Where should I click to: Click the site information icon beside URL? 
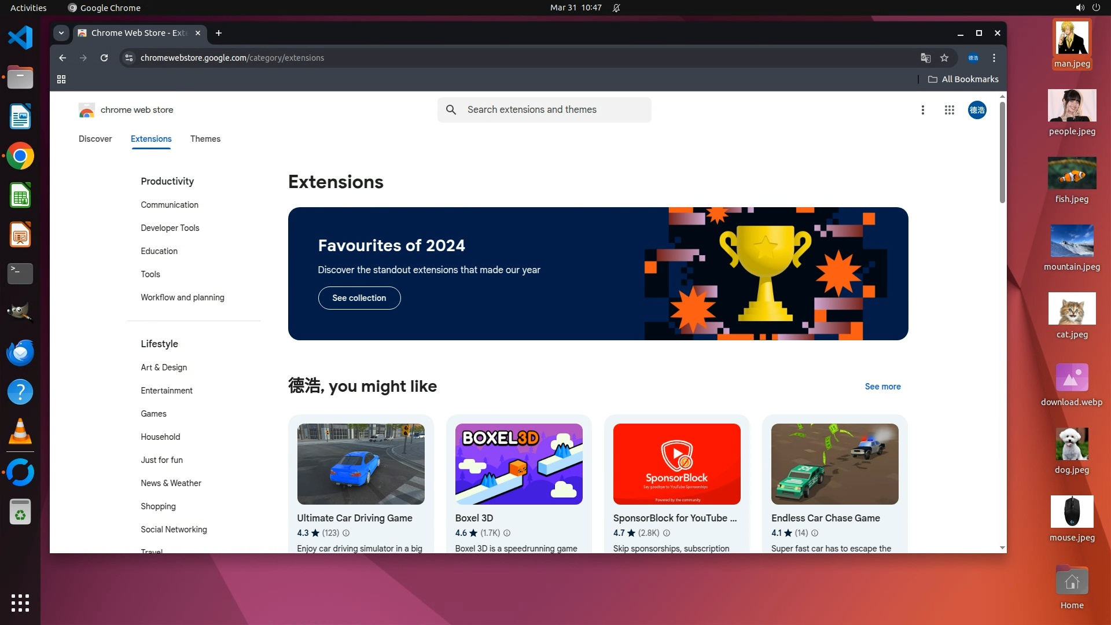(129, 58)
